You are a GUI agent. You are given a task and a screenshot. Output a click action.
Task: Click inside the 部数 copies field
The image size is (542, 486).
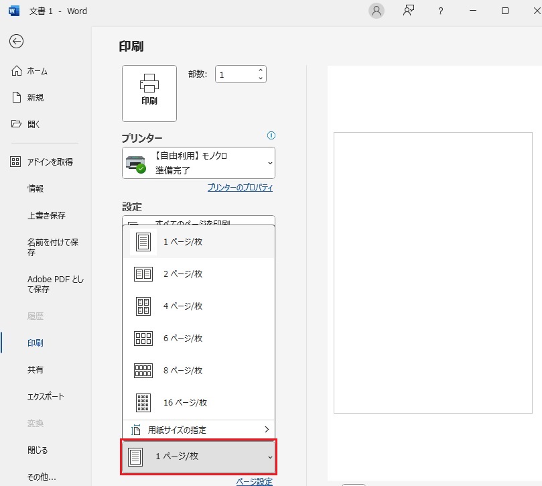tap(234, 74)
